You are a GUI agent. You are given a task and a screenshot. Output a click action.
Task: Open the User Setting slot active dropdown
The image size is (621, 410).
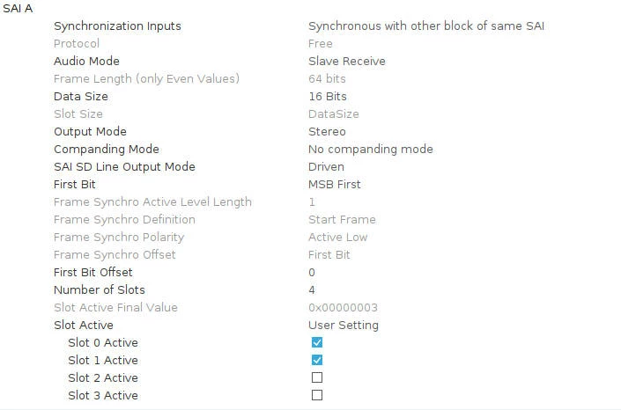[x=344, y=326]
